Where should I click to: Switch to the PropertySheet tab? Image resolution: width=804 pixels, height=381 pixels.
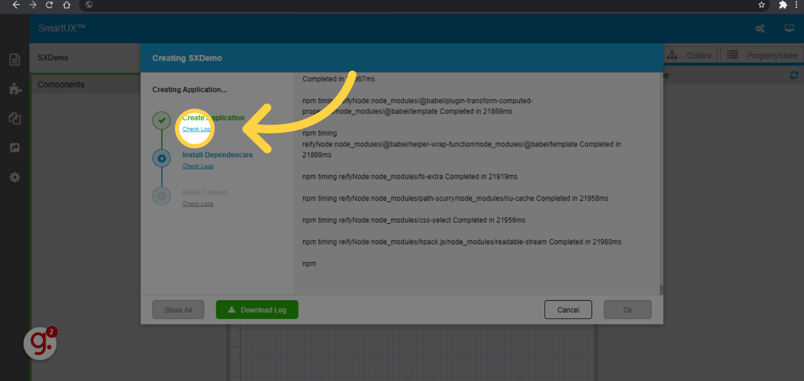[x=762, y=56]
